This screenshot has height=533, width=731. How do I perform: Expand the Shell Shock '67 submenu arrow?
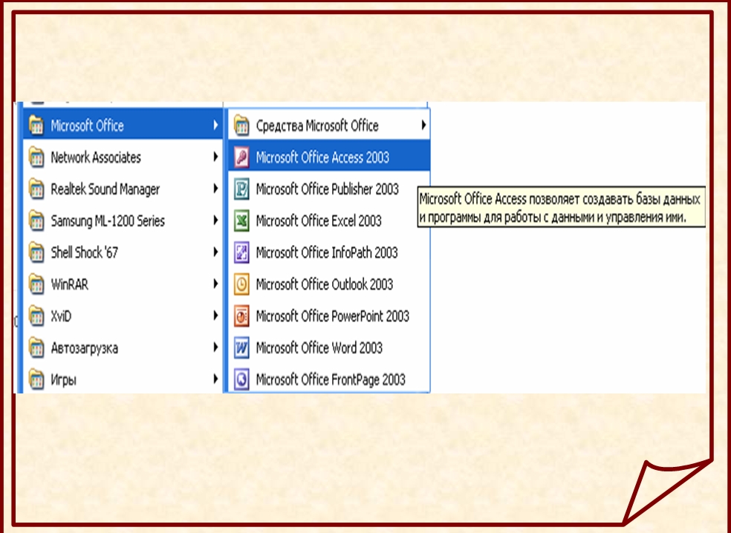[x=215, y=252]
